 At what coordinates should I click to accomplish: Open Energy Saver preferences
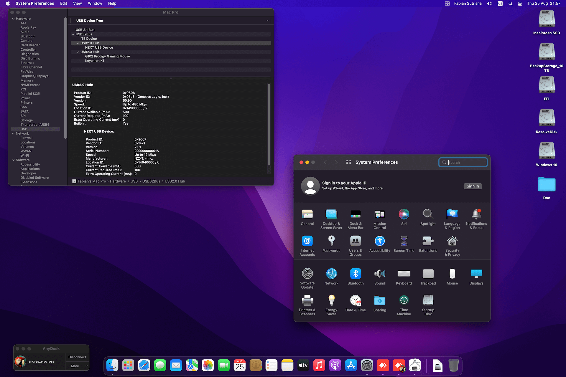point(331,301)
